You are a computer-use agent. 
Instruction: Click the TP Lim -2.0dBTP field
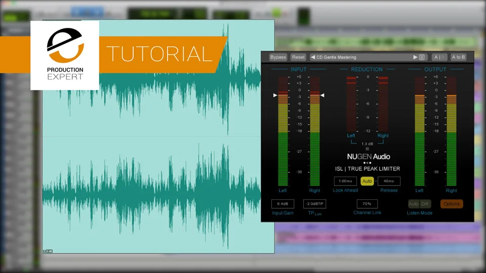click(314, 204)
